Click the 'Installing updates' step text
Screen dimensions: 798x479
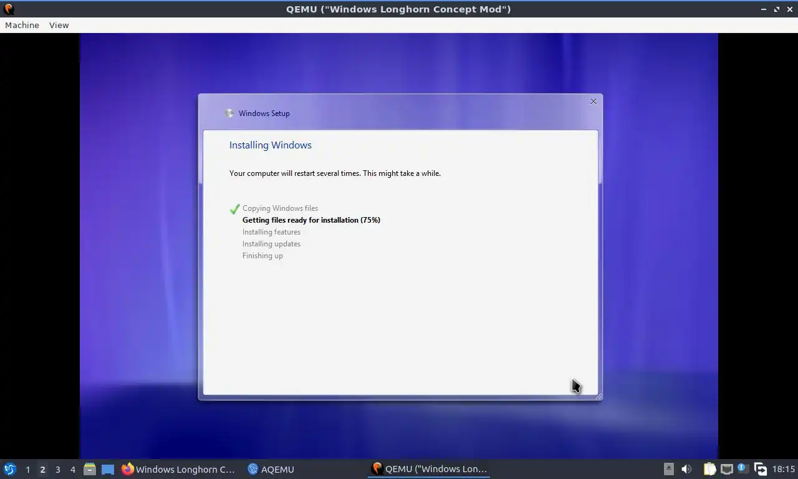pos(271,244)
